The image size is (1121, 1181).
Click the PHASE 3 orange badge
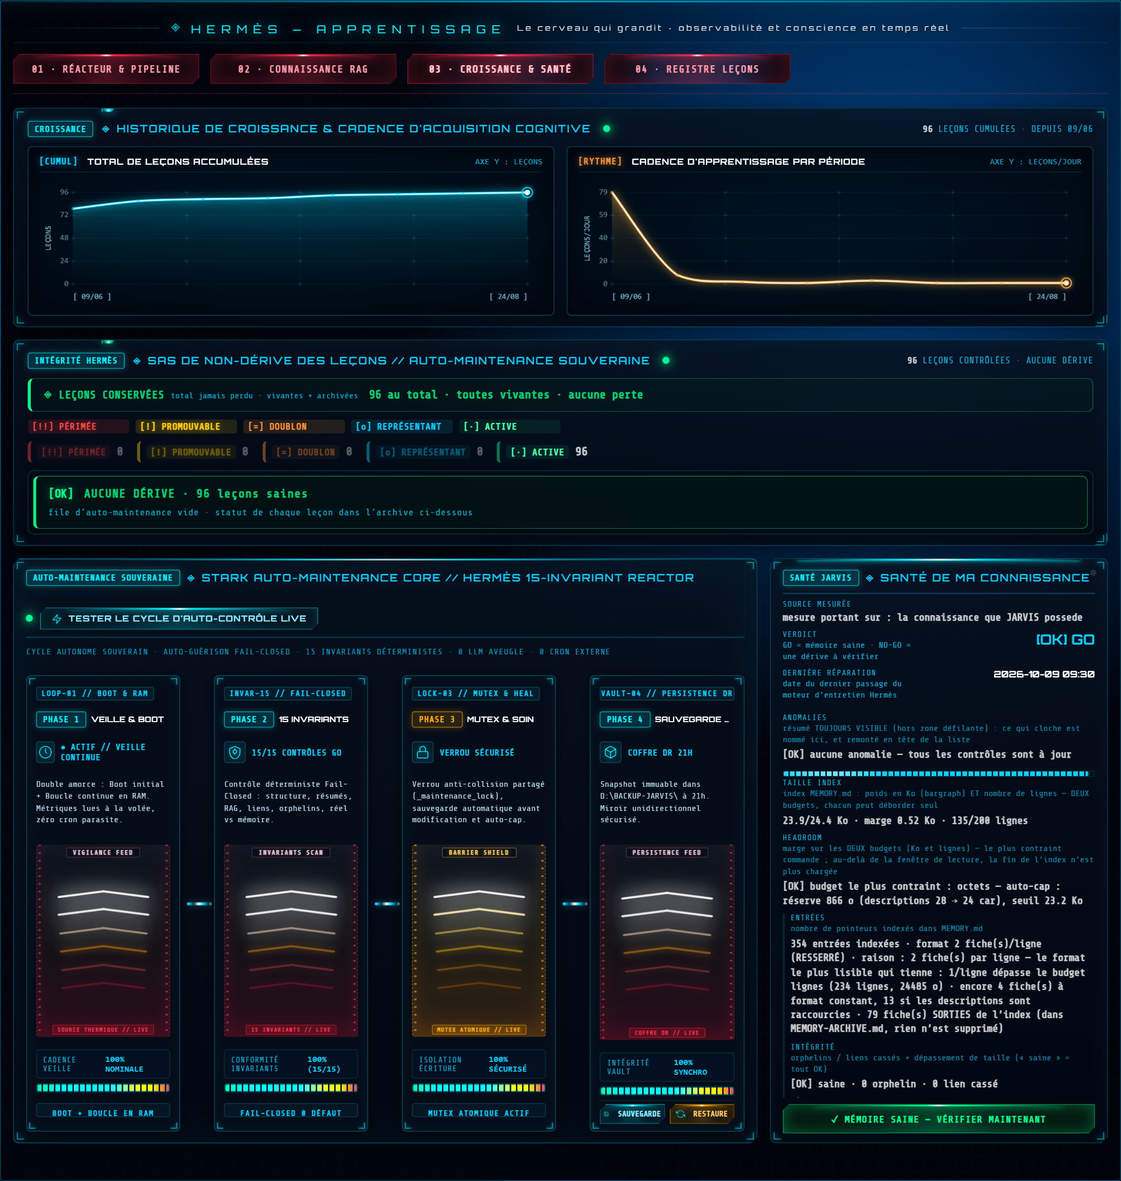click(437, 719)
